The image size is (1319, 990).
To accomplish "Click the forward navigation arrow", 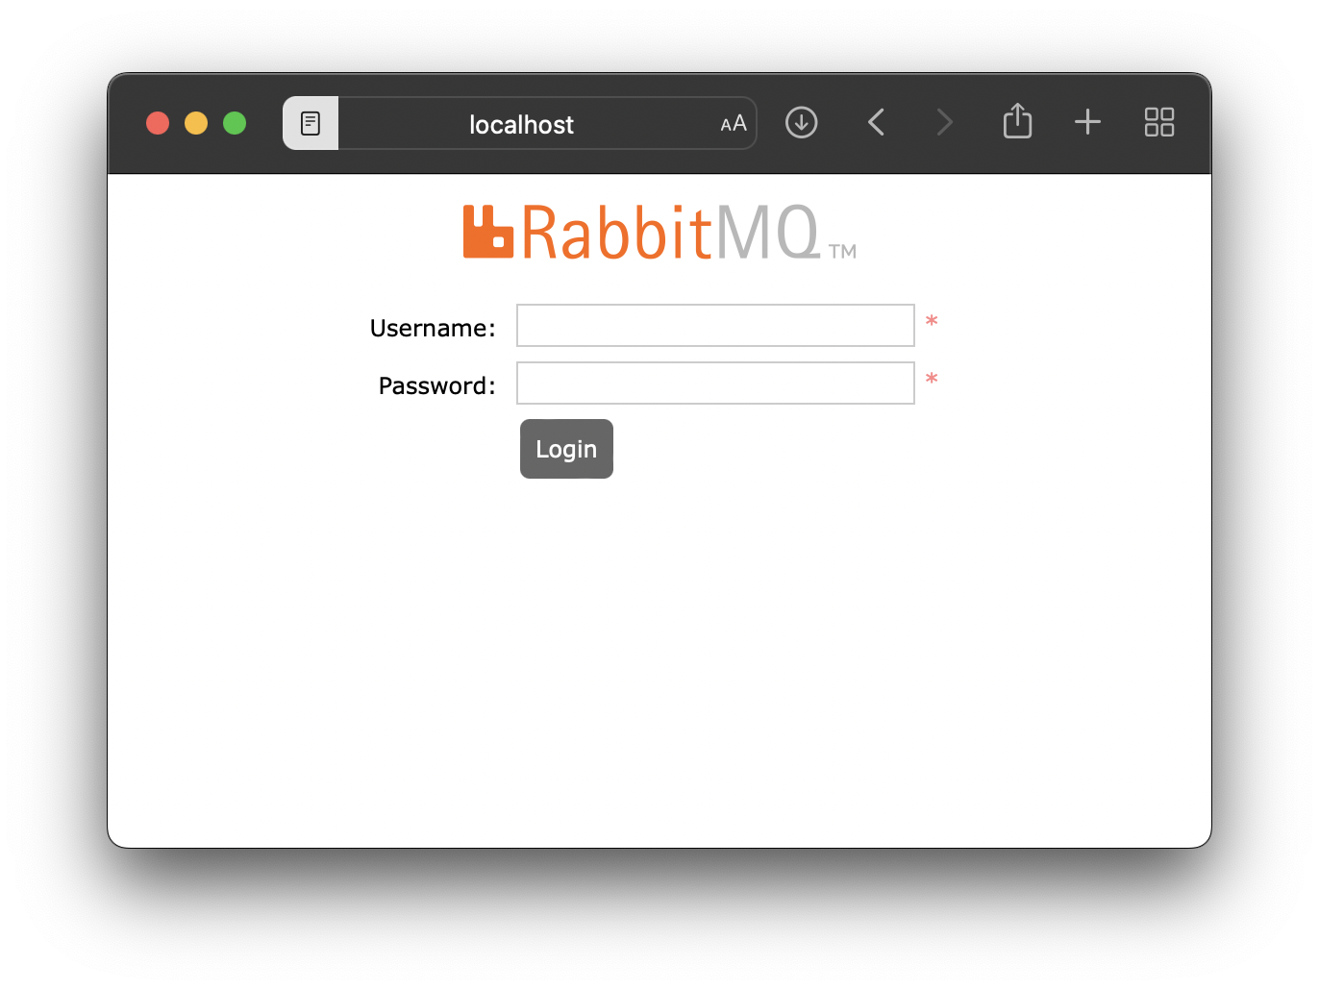I will coord(944,122).
